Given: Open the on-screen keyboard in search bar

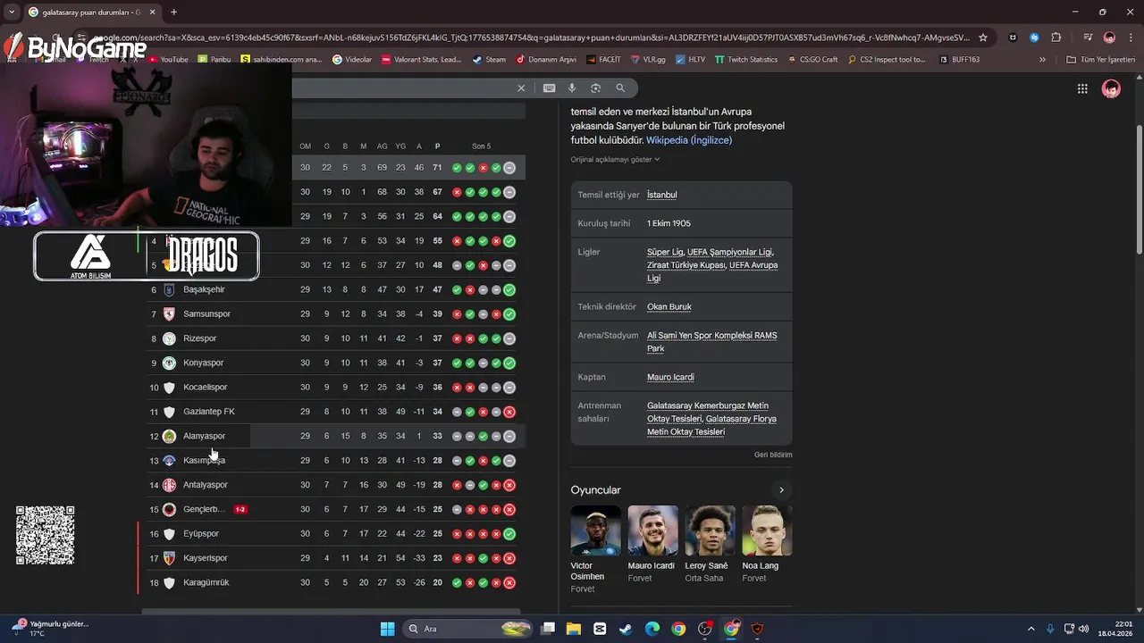Looking at the screenshot, I should (549, 88).
